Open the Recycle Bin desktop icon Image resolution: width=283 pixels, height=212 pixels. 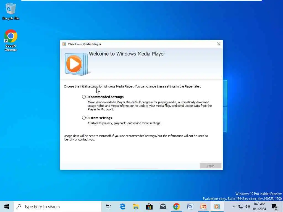tap(11, 11)
